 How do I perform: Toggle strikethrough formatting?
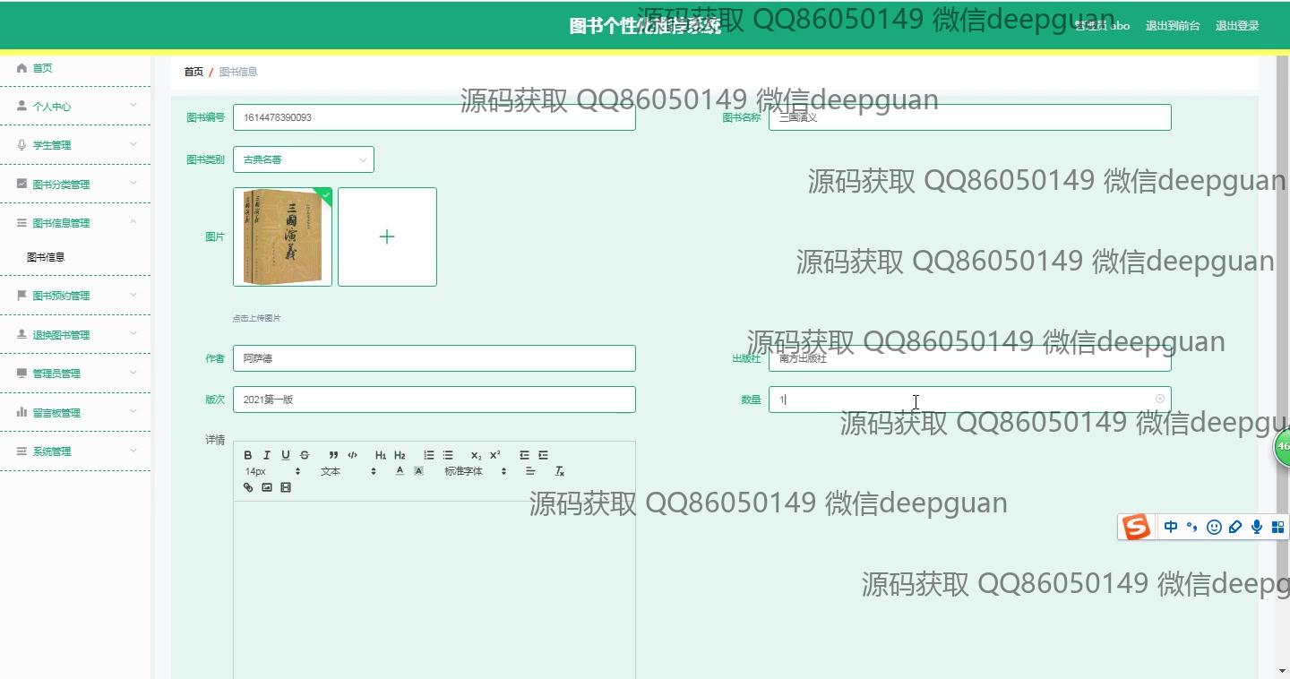[305, 455]
